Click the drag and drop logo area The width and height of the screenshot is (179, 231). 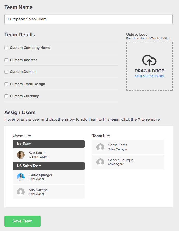149,66
